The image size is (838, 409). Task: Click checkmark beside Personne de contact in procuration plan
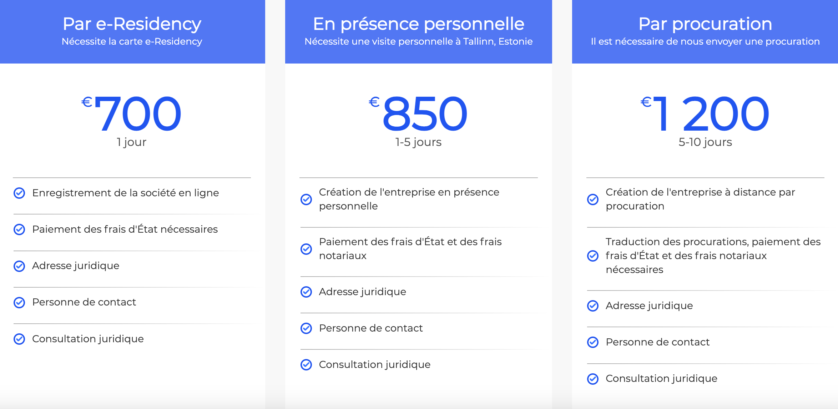pyautogui.click(x=593, y=342)
